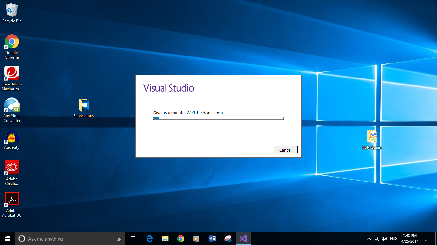The image size is (437, 245).
Task: Select the Google Chrome desktop shortcut
Action: [12, 47]
